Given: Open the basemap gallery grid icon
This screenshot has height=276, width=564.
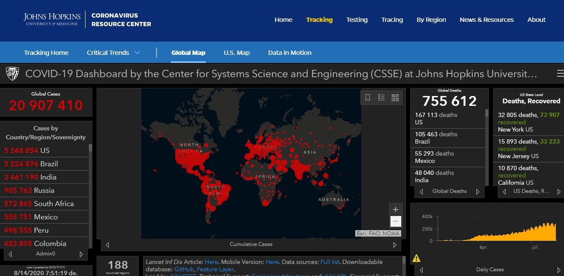Looking at the screenshot, I should [x=395, y=98].
